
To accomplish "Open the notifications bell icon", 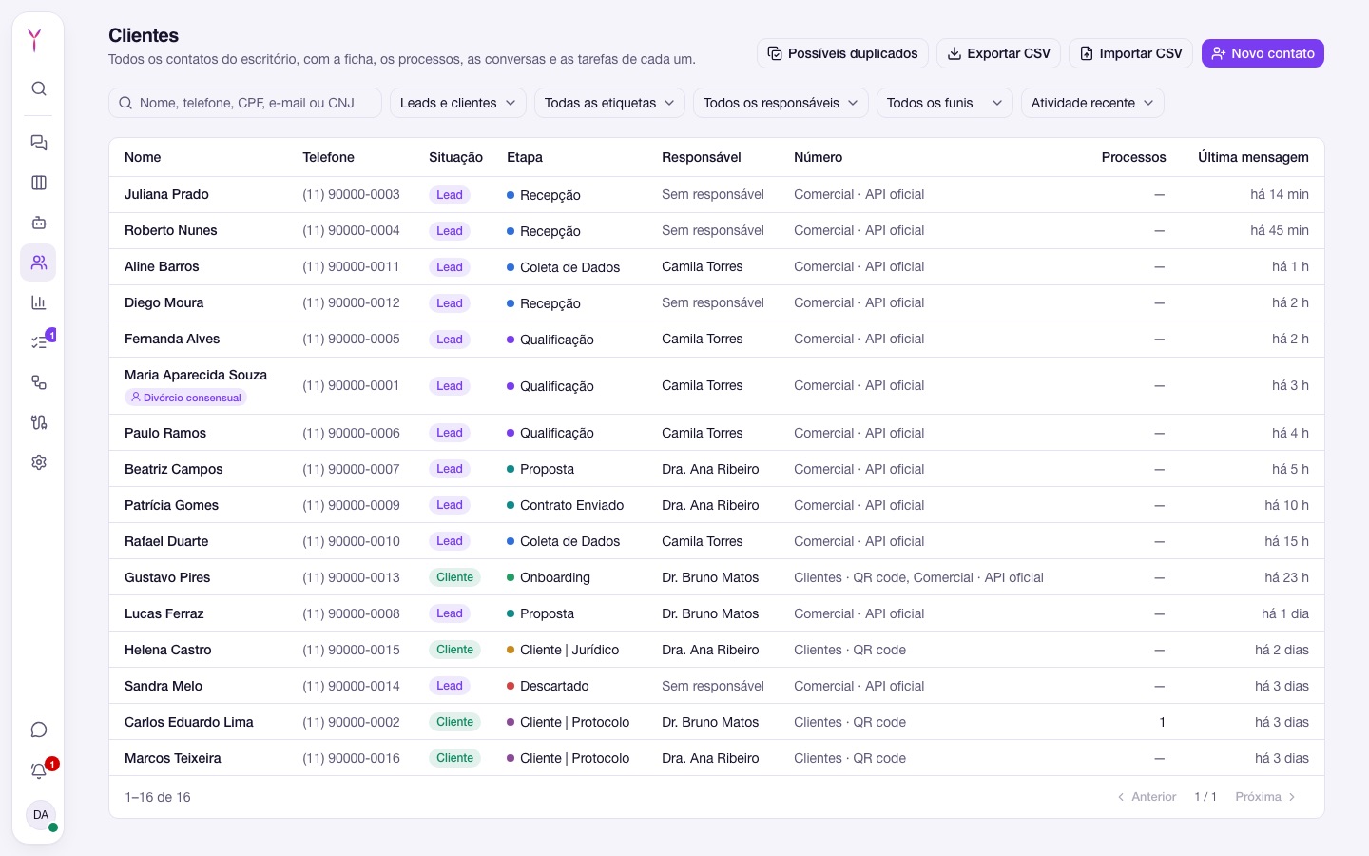I will 39,770.
